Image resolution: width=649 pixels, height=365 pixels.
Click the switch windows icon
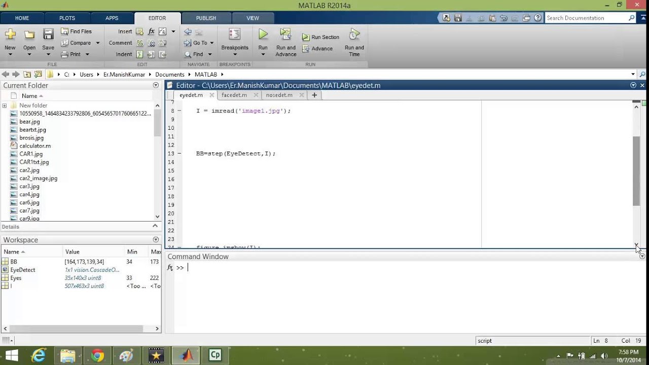526,18
